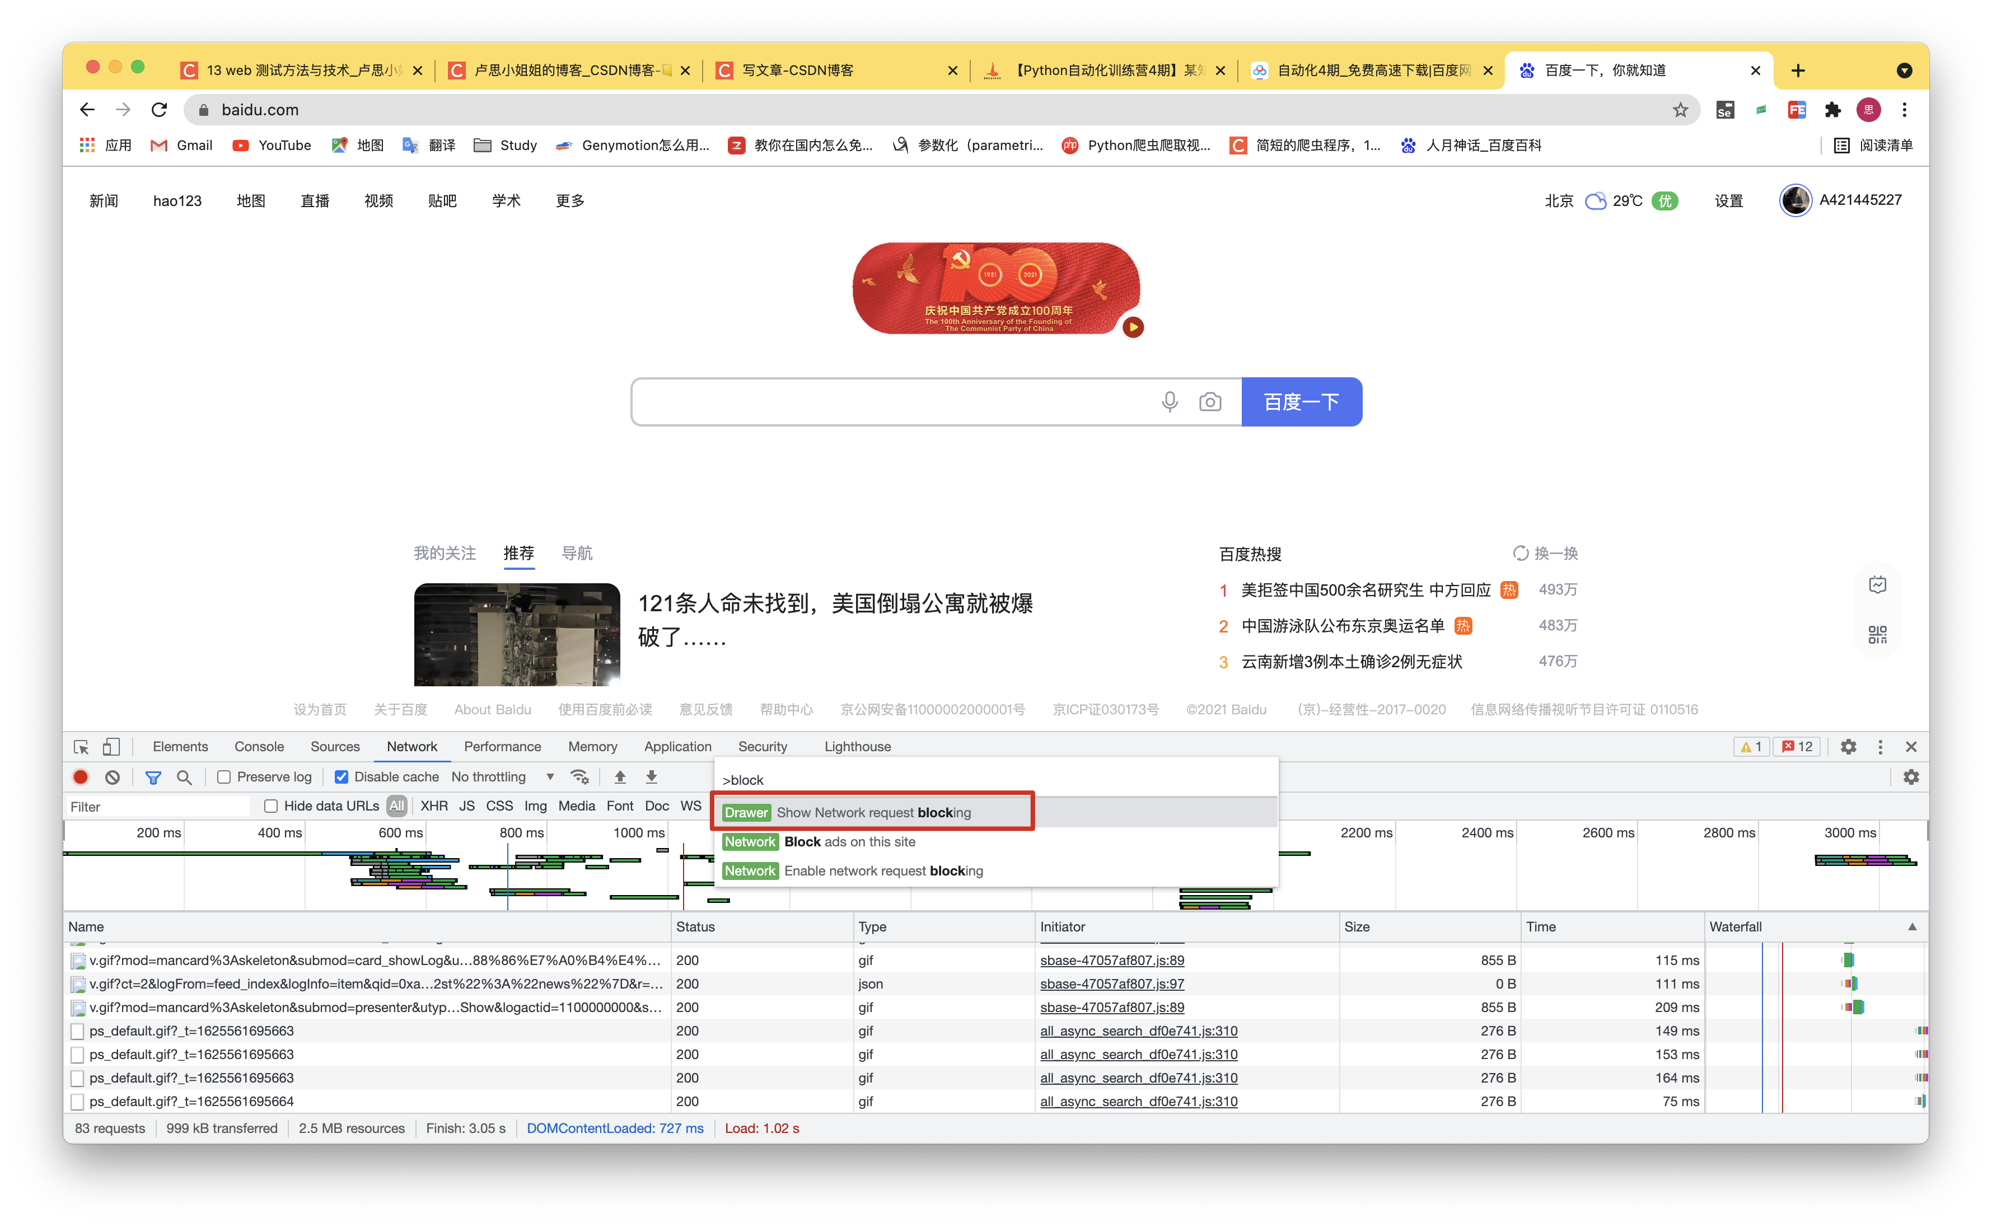The height and width of the screenshot is (1227, 1992).
Task: Toggle the device toolbar icon
Action: (111, 747)
